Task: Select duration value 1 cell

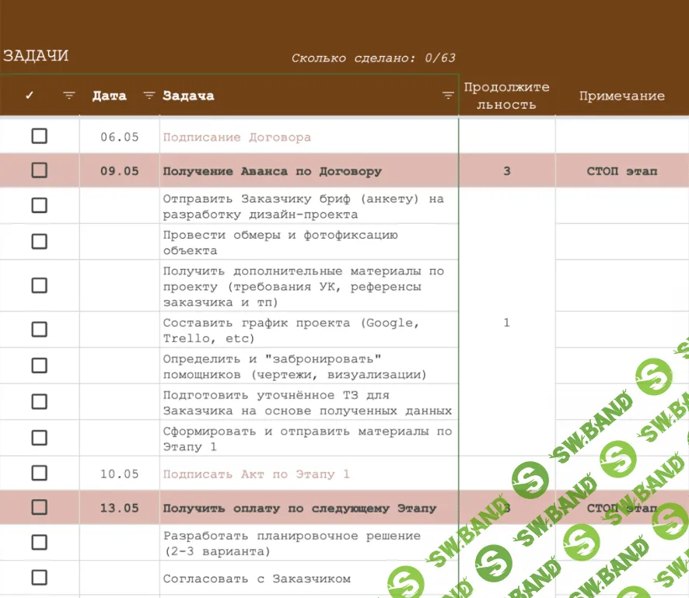Action: (507, 323)
